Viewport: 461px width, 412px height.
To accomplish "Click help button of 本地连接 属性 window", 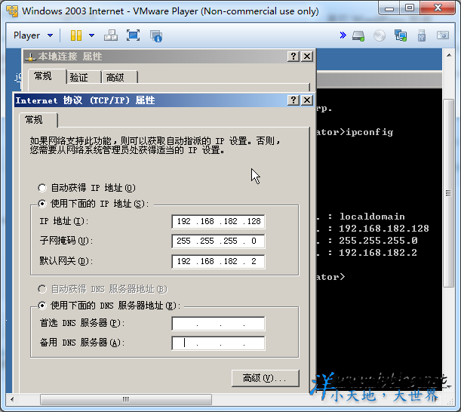I will 293,56.
